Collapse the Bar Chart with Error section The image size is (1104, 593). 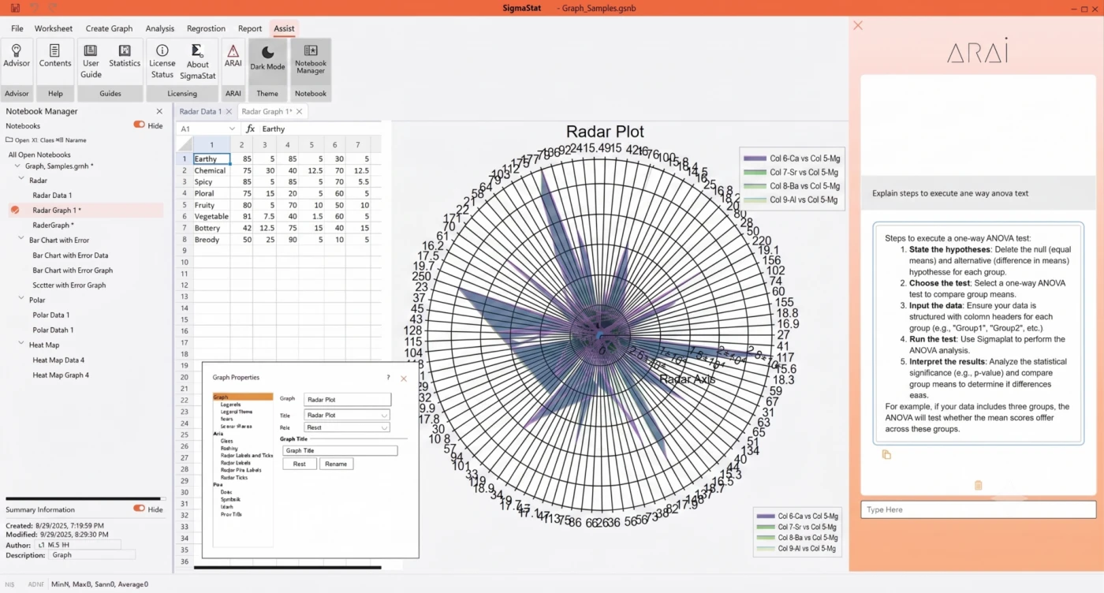click(21, 240)
